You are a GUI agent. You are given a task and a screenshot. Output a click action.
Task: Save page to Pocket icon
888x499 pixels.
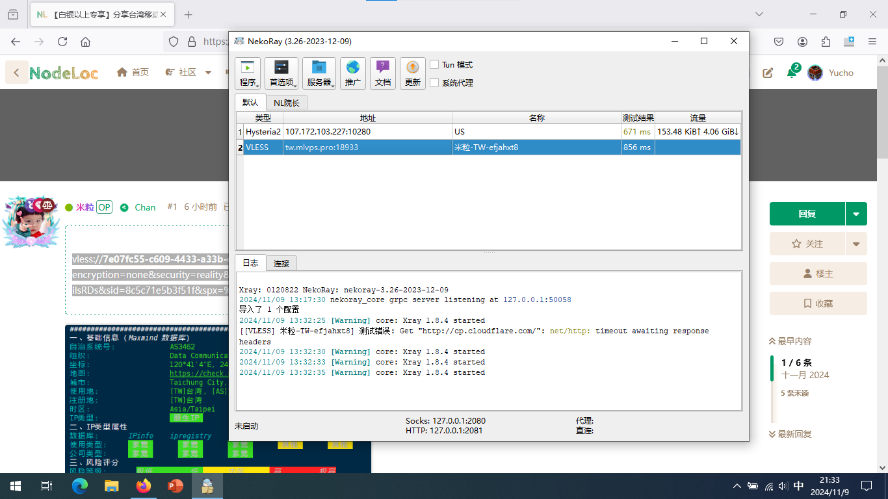click(x=779, y=42)
